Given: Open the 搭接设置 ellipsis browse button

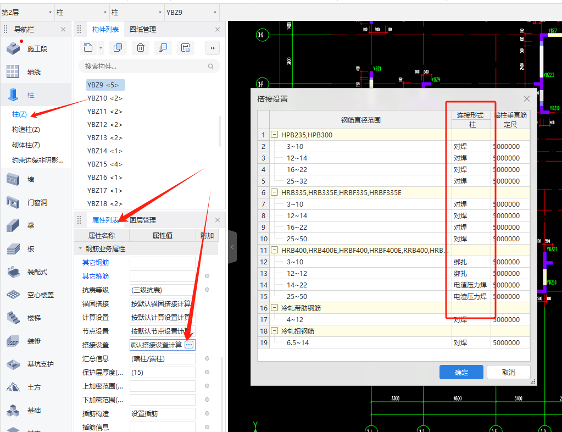Looking at the screenshot, I should pyautogui.click(x=189, y=345).
